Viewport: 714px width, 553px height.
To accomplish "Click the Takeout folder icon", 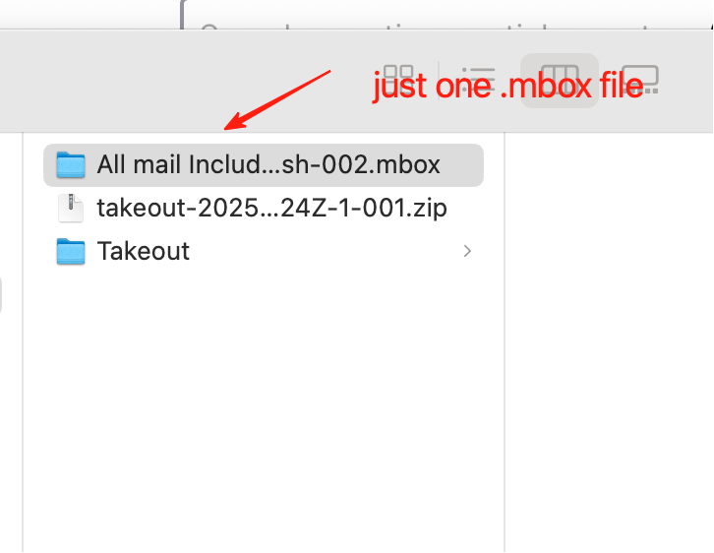I will (71, 251).
